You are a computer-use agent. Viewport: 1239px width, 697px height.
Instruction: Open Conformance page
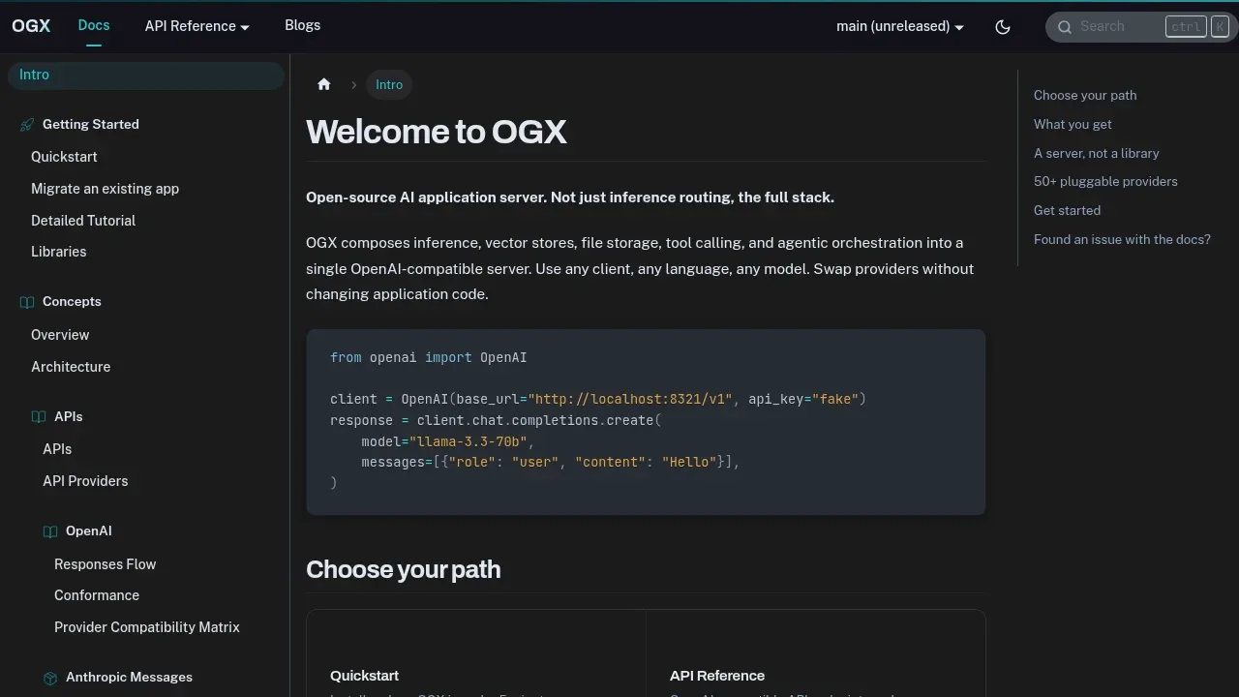tap(97, 595)
